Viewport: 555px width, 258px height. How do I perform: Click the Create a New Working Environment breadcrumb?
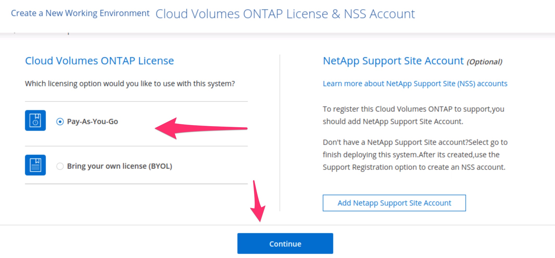click(x=80, y=13)
